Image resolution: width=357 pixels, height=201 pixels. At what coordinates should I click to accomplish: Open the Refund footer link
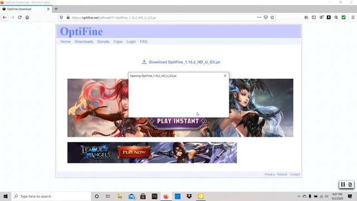point(282,174)
